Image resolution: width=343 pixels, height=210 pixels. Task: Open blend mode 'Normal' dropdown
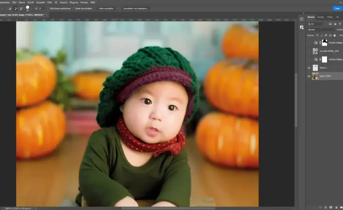coord(321,30)
